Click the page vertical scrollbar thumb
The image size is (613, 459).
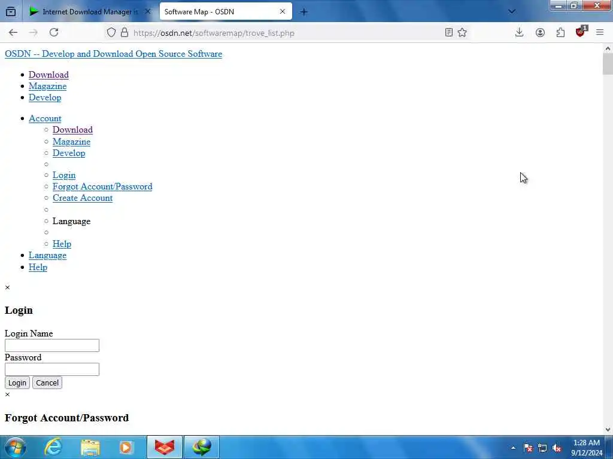click(x=608, y=64)
